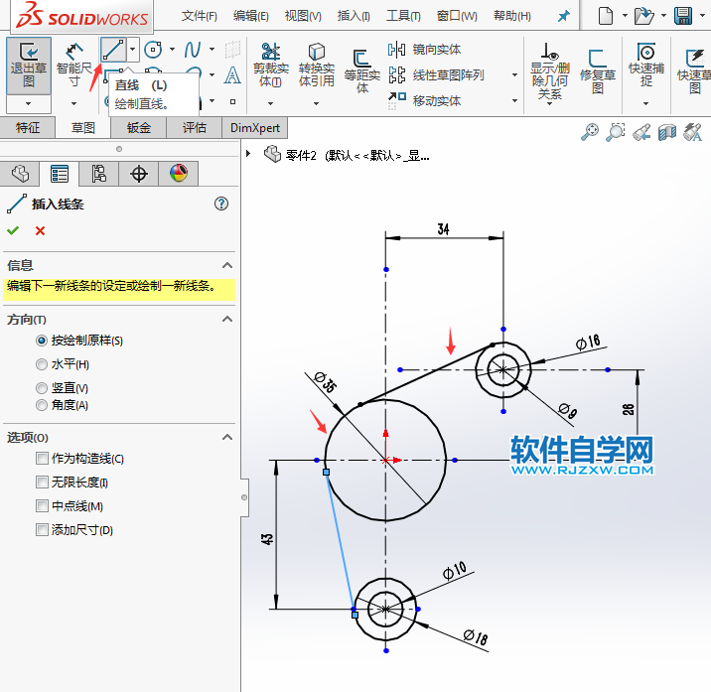The width and height of the screenshot is (711, 692).
Task: Click the New document icon
Action: click(606, 16)
